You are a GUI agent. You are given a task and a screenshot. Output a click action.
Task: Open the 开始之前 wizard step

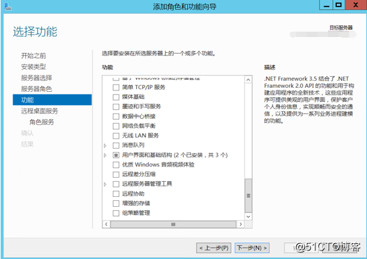(34, 55)
